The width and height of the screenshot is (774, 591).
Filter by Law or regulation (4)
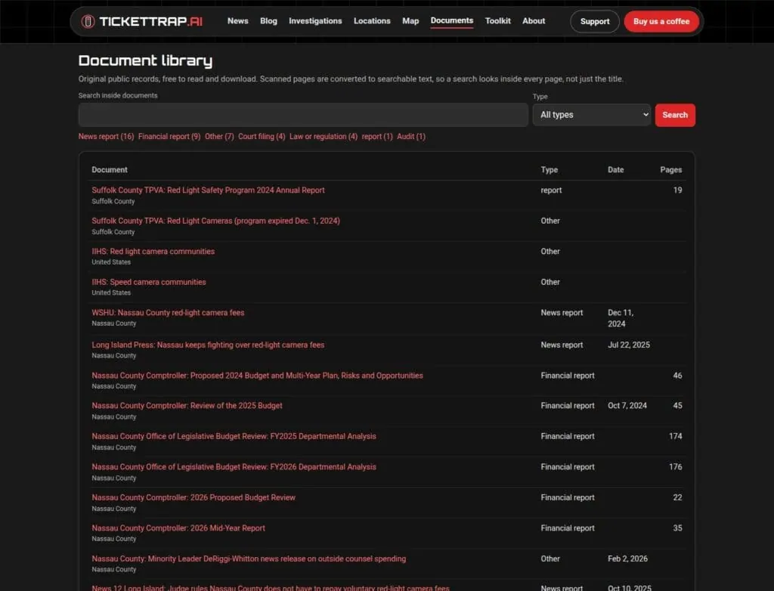coord(324,136)
